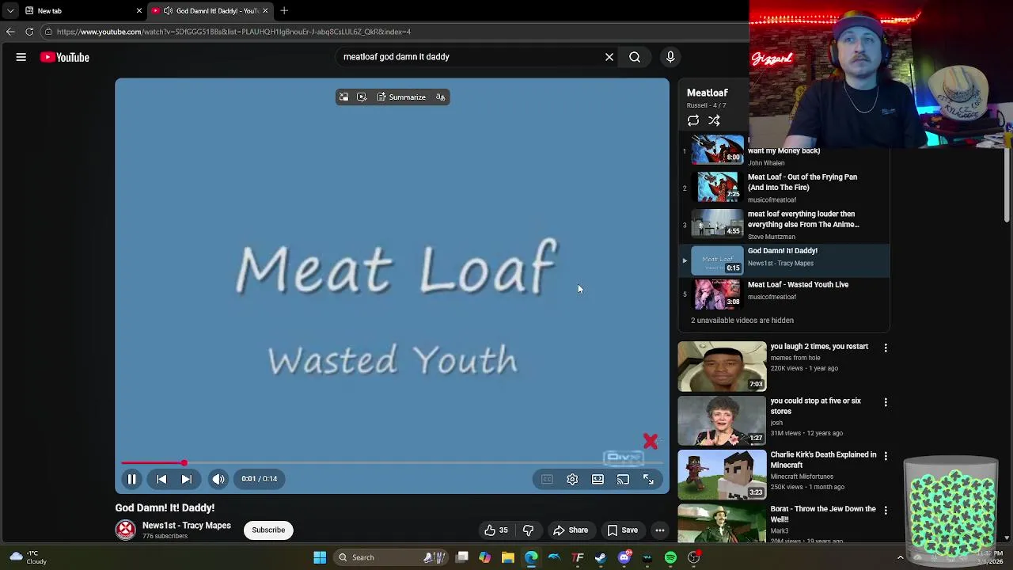Open Spotify from the taskbar
Screen dimensions: 1013x570
pos(670,557)
